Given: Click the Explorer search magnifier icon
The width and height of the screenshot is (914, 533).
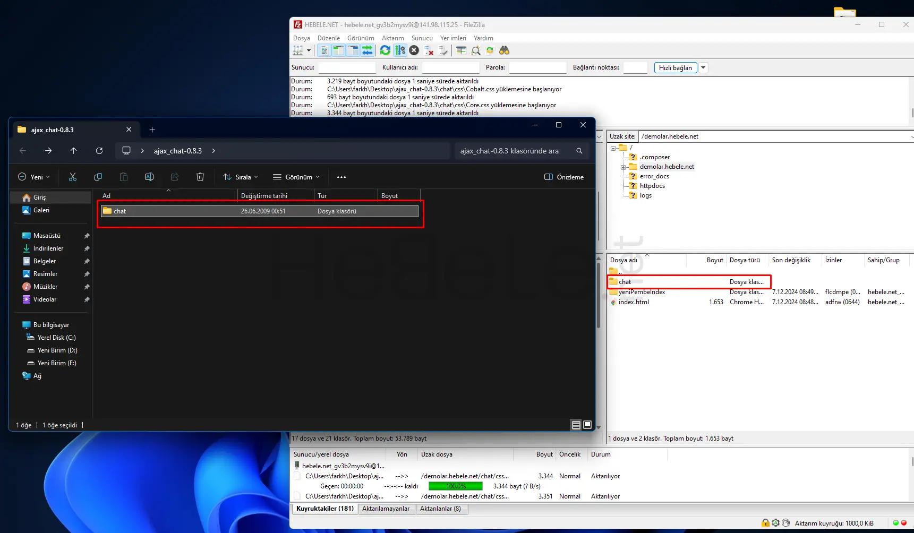Looking at the screenshot, I should [x=579, y=151].
